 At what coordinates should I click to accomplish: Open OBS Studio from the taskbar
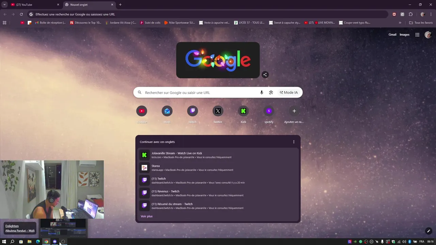(x=63, y=242)
